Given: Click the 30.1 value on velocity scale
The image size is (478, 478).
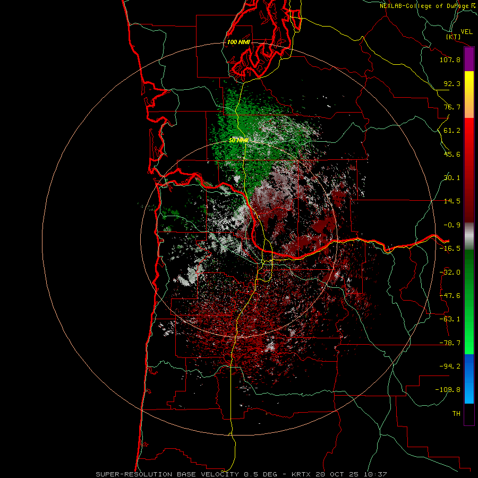Looking at the screenshot, I should coord(452,178).
